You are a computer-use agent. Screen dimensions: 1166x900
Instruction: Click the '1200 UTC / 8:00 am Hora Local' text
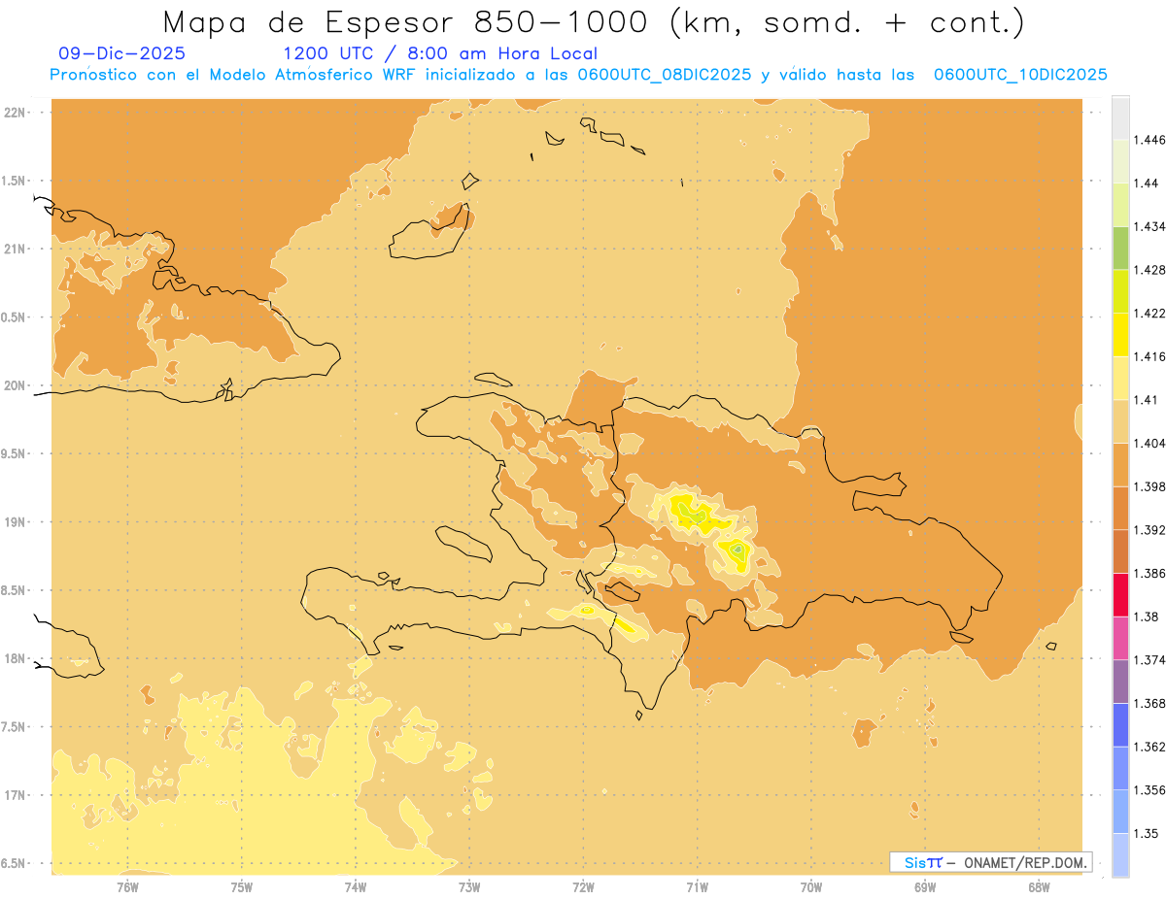coord(440,53)
